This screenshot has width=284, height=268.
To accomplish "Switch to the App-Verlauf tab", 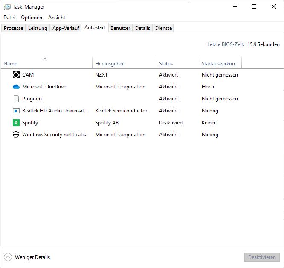I will pyautogui.click(x=66, y=28).
